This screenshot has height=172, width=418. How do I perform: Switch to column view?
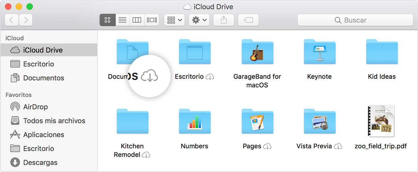(x=137, y=20)
